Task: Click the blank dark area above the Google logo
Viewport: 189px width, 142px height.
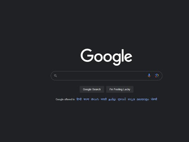Action: pyautogui.click(x=106, y=24)
